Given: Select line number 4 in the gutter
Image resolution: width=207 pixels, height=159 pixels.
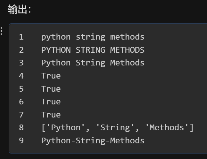Looking at the screenshot, I should point(21,76).
